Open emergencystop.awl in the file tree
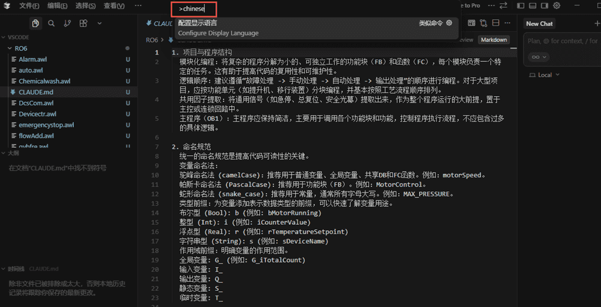 point(46,125)
